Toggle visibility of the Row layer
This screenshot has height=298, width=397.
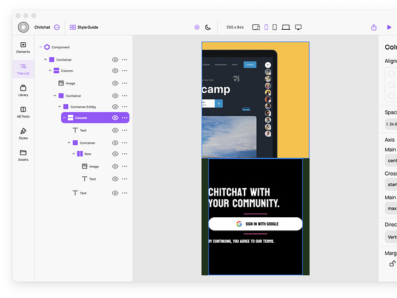115,154
